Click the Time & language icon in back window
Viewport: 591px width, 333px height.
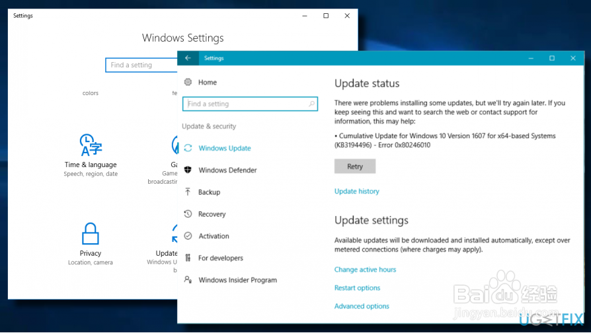91,145
